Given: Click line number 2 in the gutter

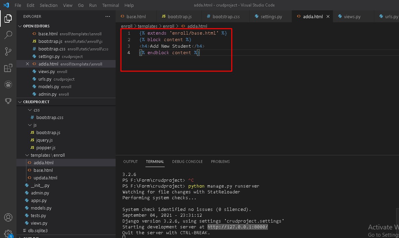Looking at the screenshot, I should coord(129,40).
